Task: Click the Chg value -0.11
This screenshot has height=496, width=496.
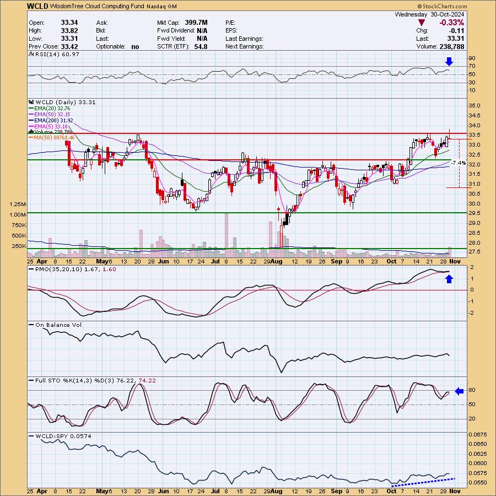Action: click(456, 31)
